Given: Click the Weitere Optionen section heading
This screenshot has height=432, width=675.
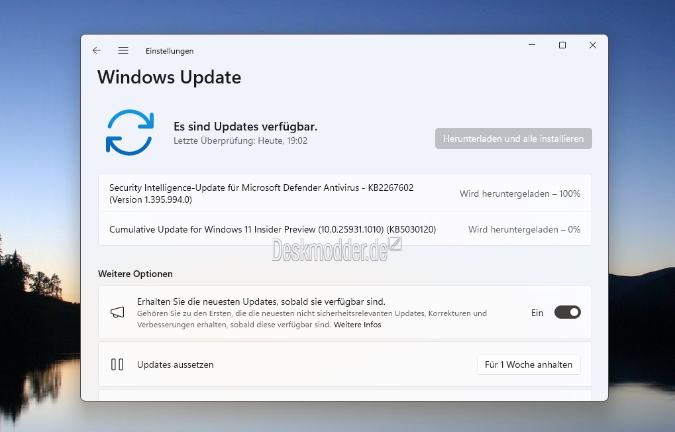Looking at the screenshot, I should pyautogui.click(x=135, y=274).
